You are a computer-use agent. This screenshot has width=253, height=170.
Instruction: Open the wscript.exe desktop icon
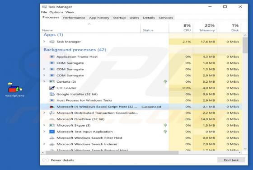coord(14,90)
